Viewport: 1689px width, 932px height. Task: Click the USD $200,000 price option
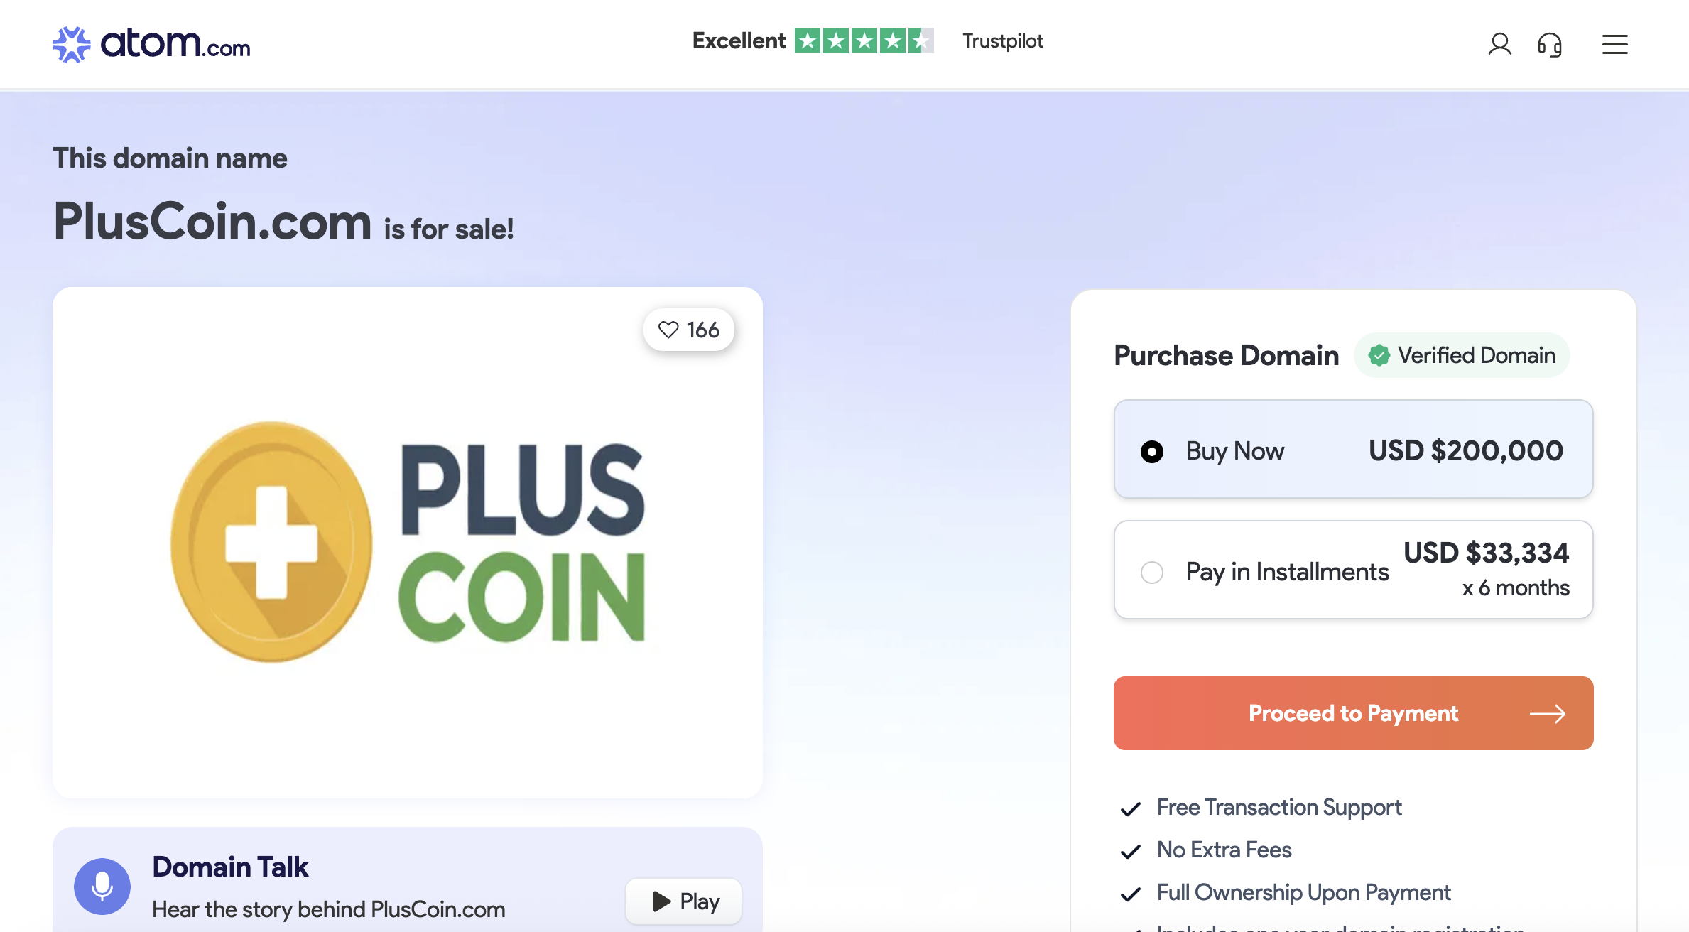tap(1465, 451)
